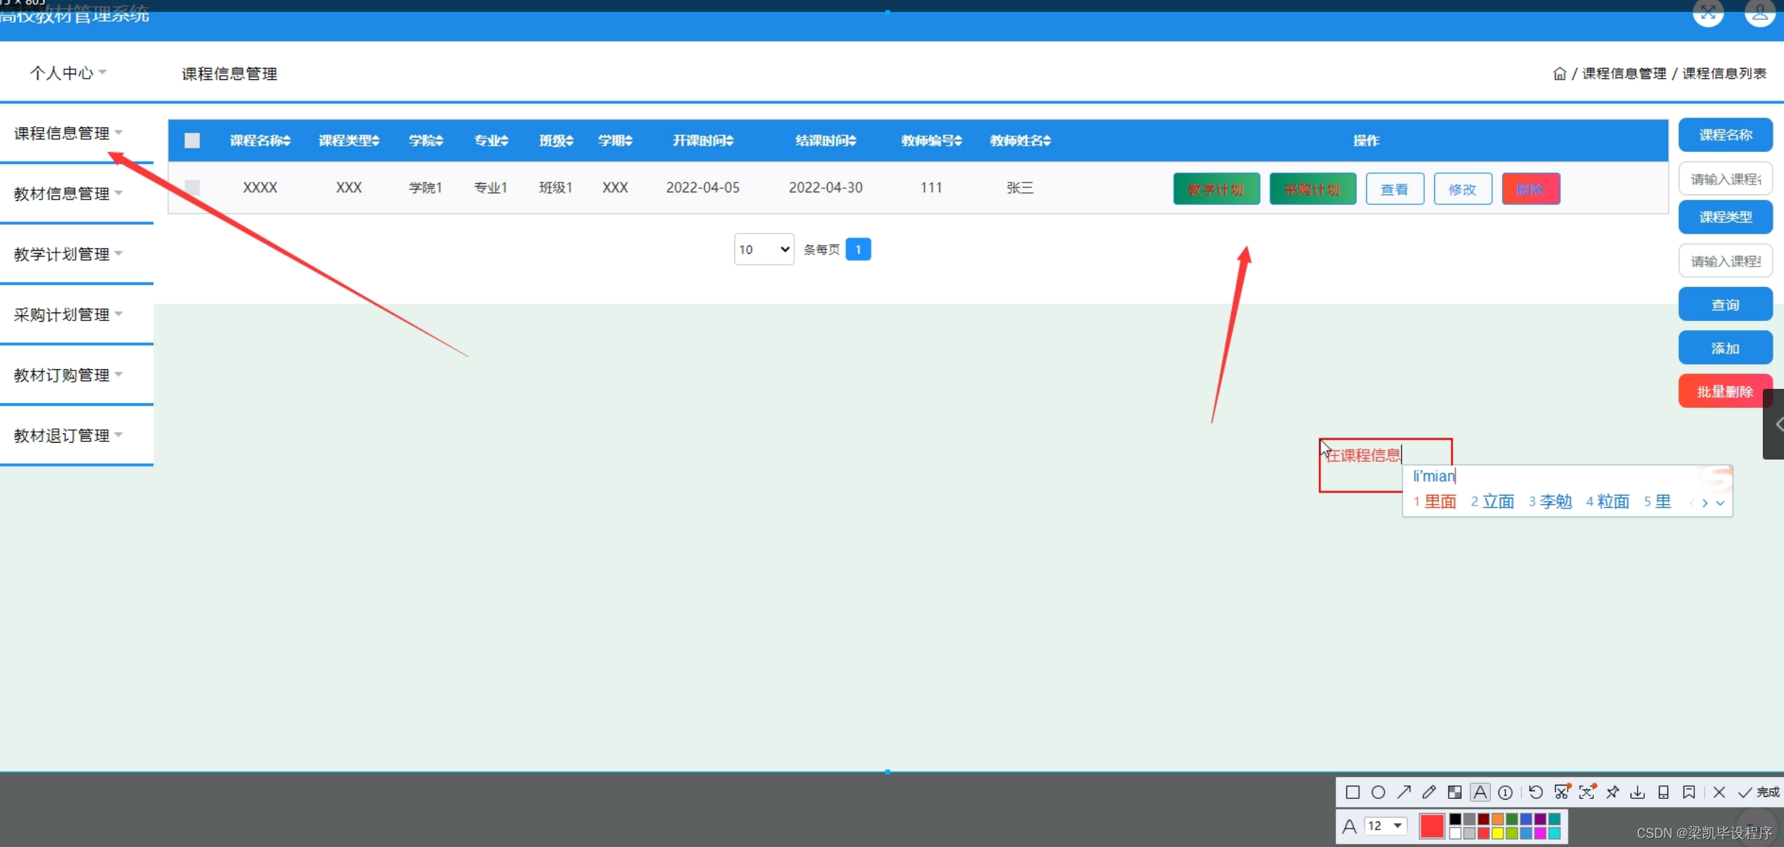Screen dimensions: 1784x847
Task: Pin the screenshot to screen
Action: 1612,792
